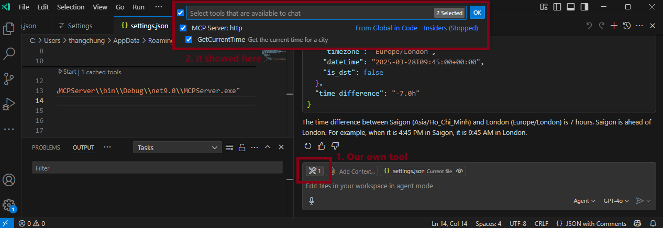This screenshot has width=663, height=228.
Task: Clear the output panel
Action: 229,147
